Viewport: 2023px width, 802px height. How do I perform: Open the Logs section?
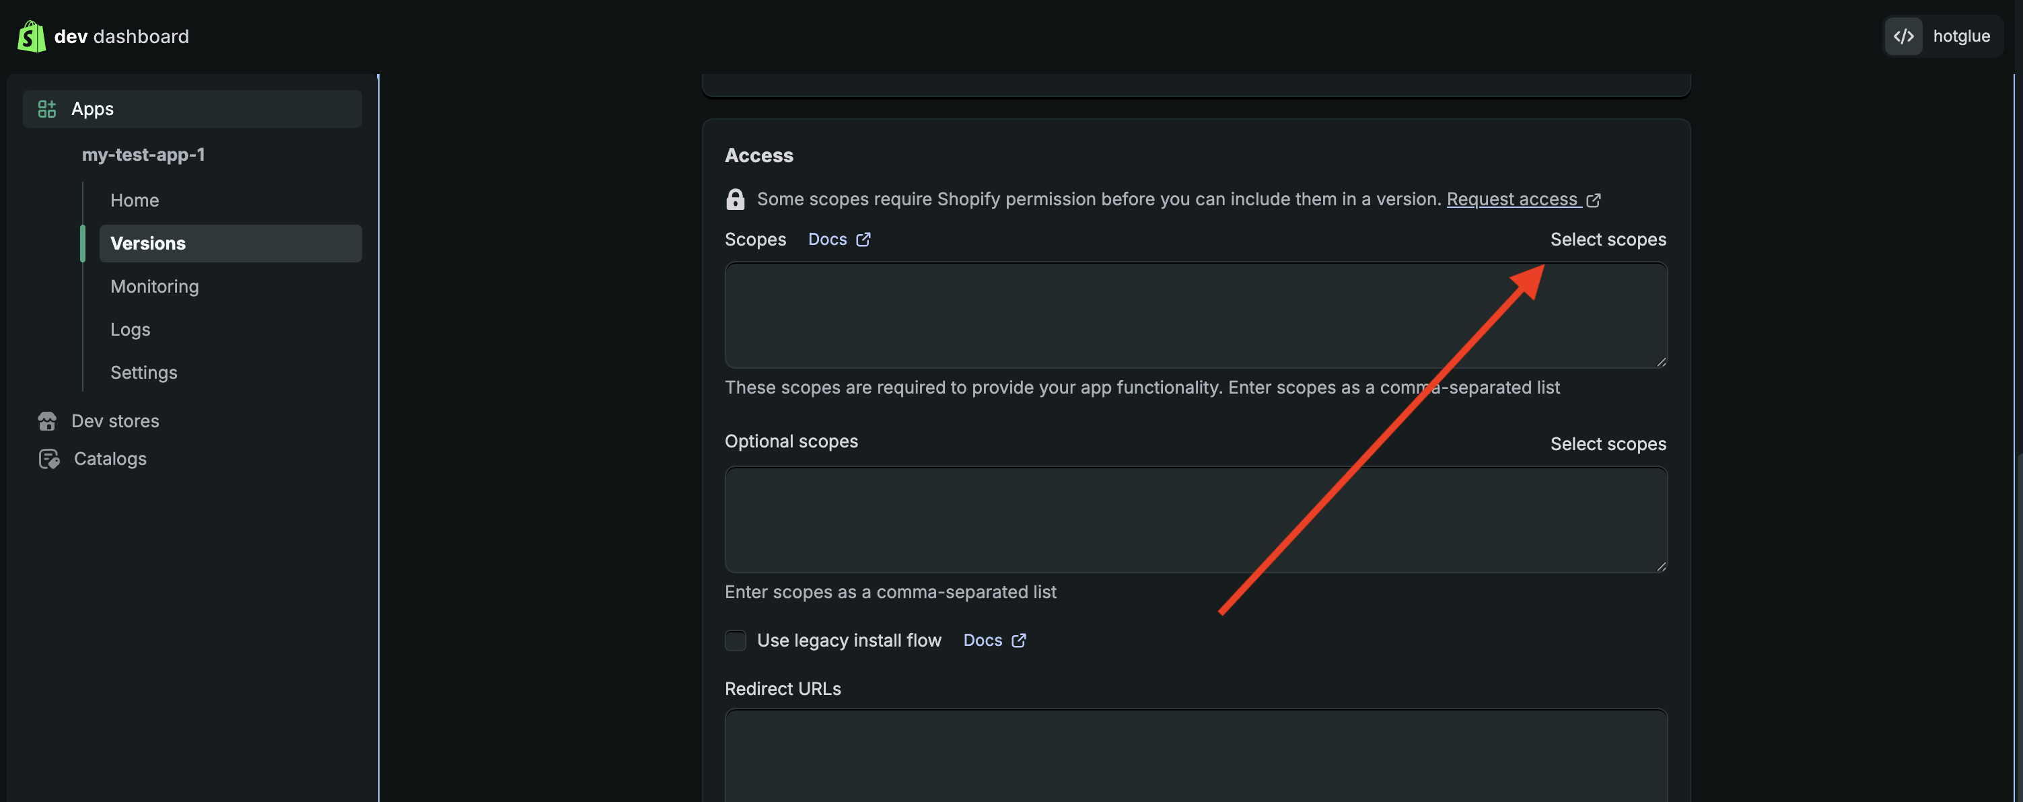(x=131, y=330)
